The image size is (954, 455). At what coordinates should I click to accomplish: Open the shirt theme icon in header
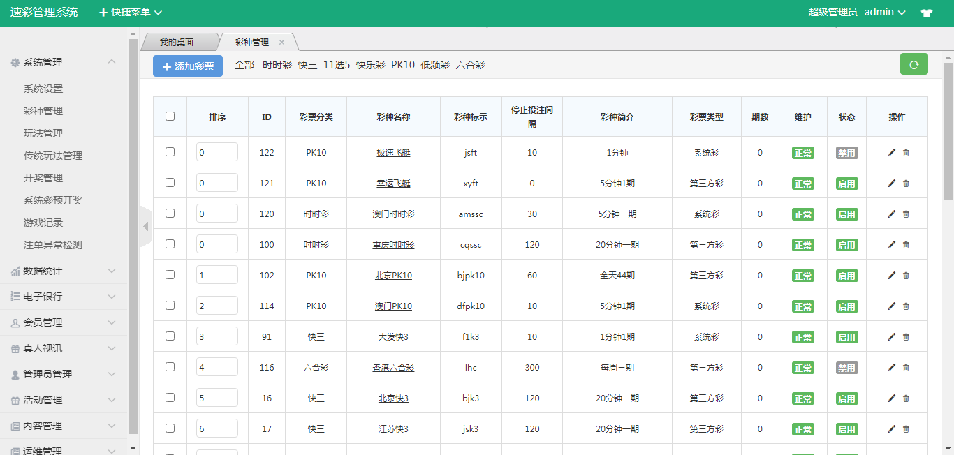[927, 13]
